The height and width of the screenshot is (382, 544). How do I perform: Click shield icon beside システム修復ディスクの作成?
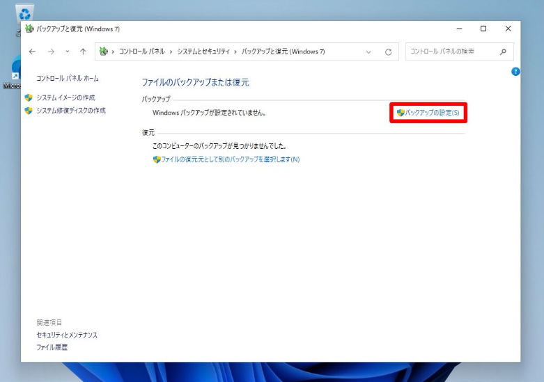click(x=29, y=111)
